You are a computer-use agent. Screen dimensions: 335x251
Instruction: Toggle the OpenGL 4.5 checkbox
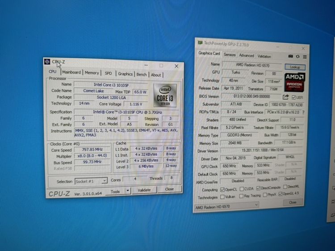[x=280, y=194]
